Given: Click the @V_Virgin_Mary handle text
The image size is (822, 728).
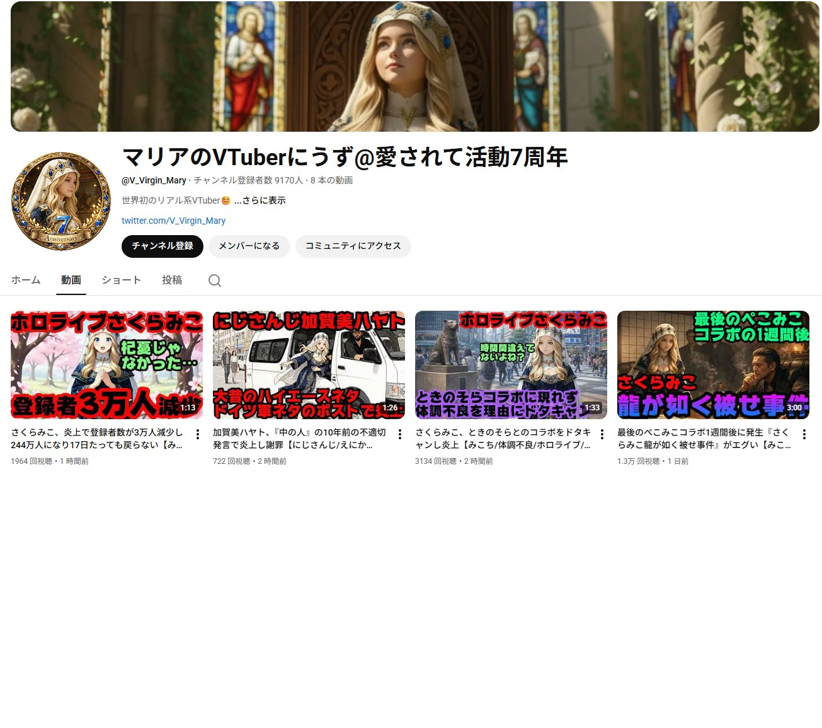Looking at the screenshot, I should (x=154, y=180).
